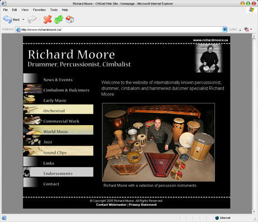
Task: Refresh the page with the green arrows icon
Action: click(x=59, y=20)
